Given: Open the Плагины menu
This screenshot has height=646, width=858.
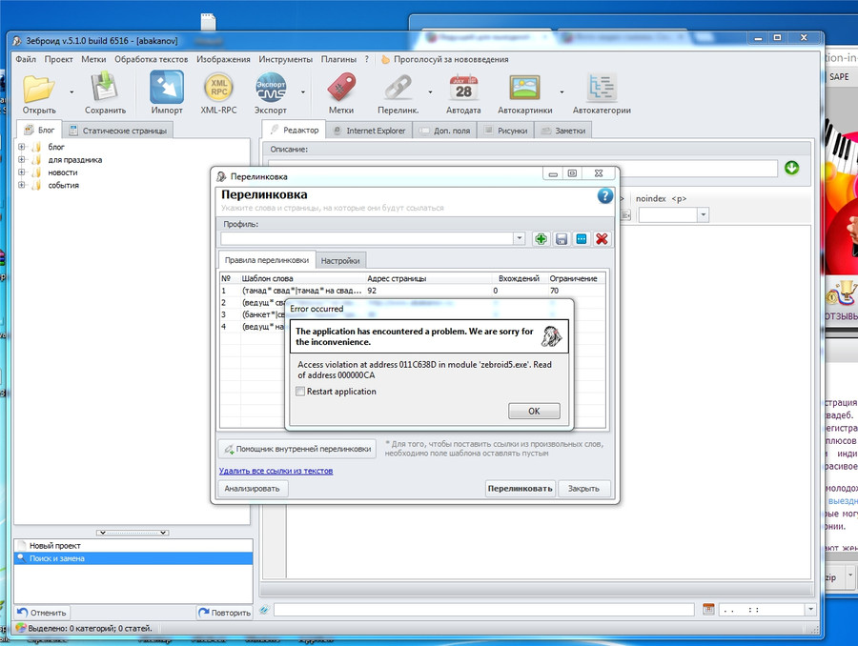Looking at the screenshot, I should click(338, 59).
